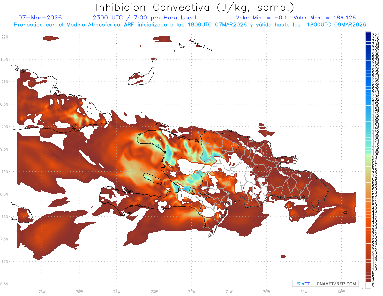Screen dimensions: 383x296
Task: Click the '19N' latitude label
Action: point(5,172)
